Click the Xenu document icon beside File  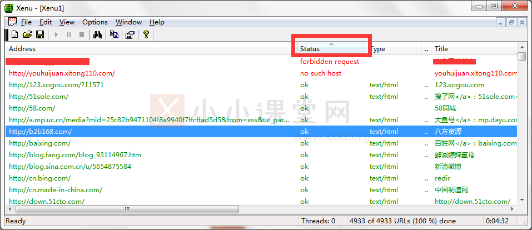[13, 22]
